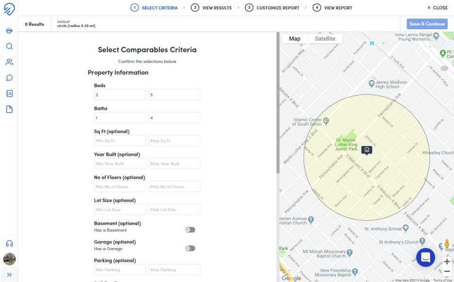Open the blue chat widget button
This screenshot has height=282, width=454.
coord(425,257)
